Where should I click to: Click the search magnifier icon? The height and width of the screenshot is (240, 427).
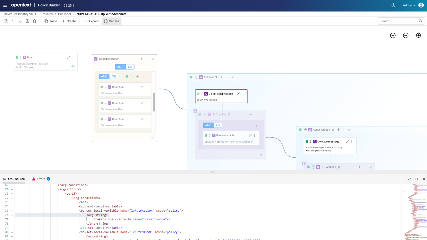(421, 21)
